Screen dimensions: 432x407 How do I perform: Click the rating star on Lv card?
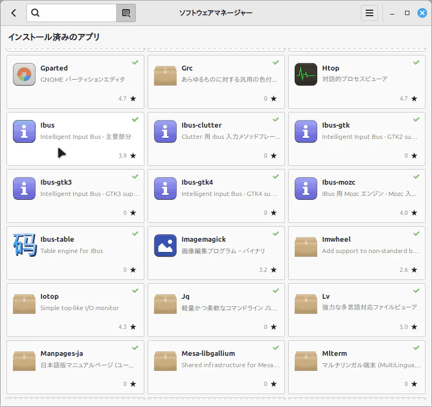(414, 327)
